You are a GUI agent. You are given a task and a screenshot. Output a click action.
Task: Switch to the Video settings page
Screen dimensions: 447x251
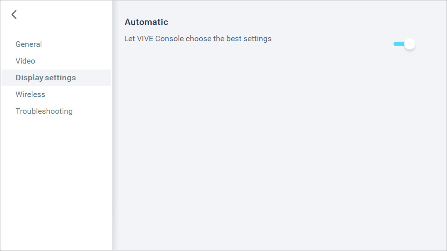click(25, 61)
